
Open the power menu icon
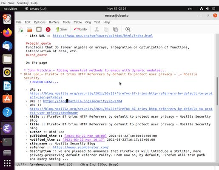213,8
